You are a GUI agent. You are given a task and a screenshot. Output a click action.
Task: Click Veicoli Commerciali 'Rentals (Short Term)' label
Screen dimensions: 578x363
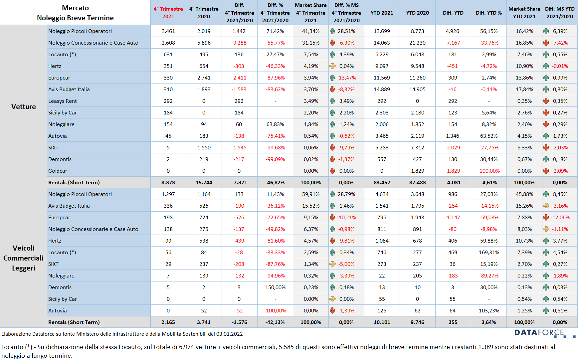coord(74,322)
